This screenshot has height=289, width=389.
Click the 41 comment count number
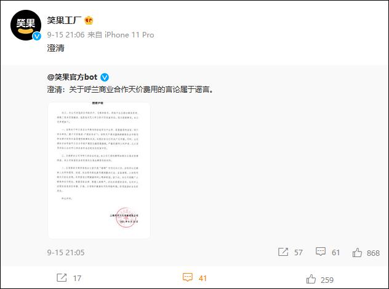[203, 278]
